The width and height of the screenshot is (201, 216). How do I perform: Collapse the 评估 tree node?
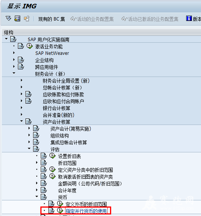29,149
